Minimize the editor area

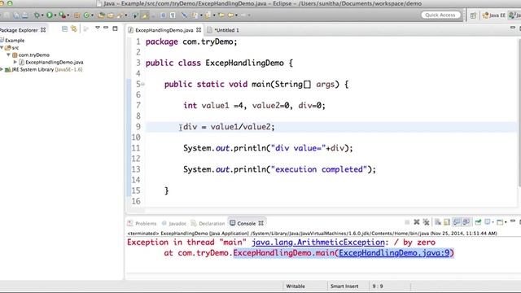pyautogui.click(x=513, y=28)
